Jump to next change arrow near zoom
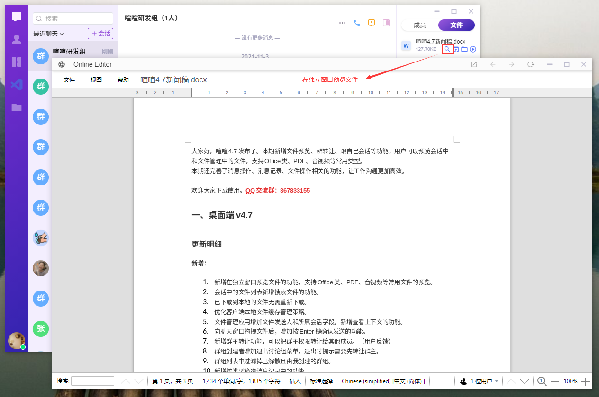The image size is (599, 397). (x=524, y=381)
